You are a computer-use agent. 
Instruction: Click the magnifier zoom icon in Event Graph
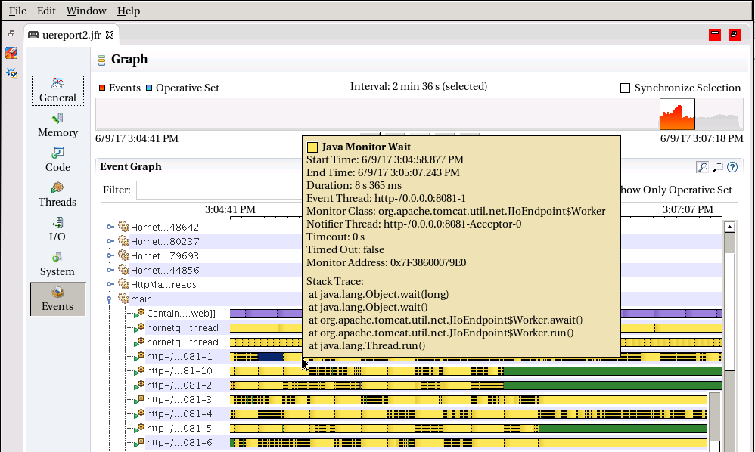(701, 167)
